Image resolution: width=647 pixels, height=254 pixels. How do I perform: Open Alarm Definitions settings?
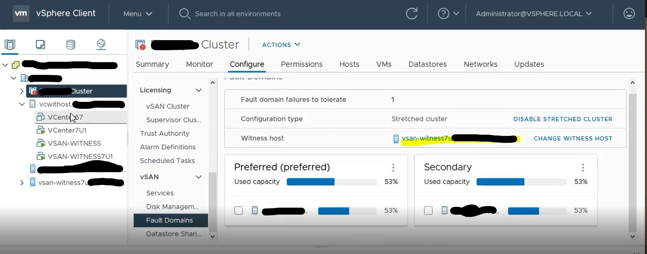168,147
